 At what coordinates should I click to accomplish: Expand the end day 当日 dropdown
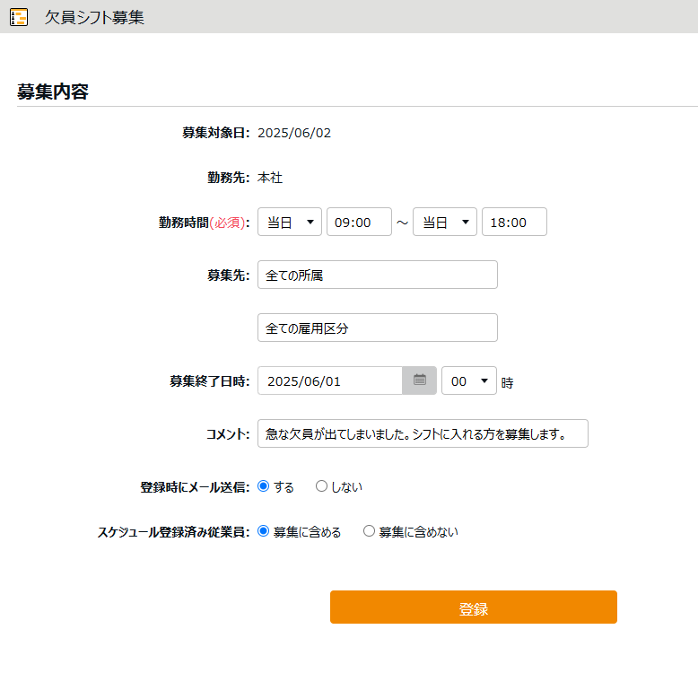(444, 223)
